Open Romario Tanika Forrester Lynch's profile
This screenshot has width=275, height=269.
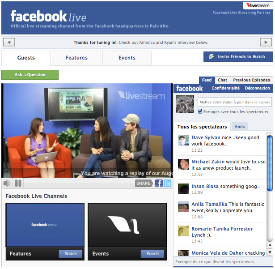pos(222,232)
